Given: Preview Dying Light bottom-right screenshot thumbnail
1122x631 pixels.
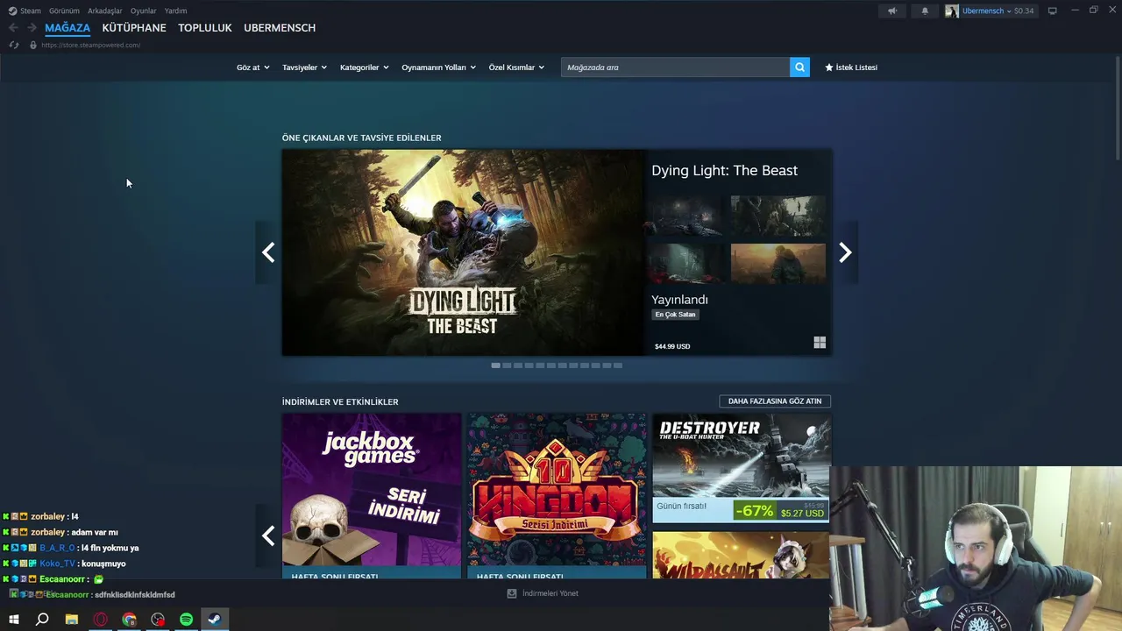Looking at the screenshot, I should coord(778,264).
